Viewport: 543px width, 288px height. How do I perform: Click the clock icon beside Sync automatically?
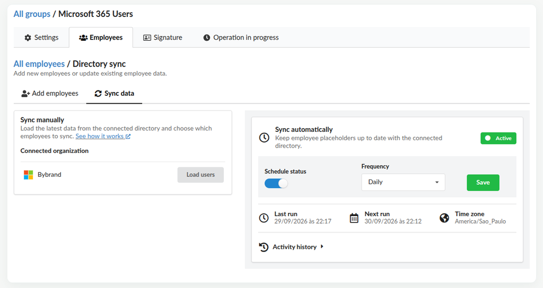(264, 138)
